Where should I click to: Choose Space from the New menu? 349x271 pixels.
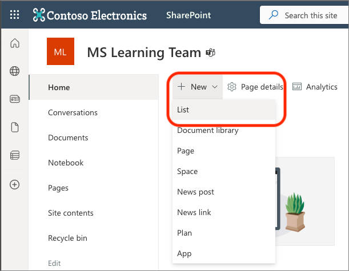coord(224,171)
